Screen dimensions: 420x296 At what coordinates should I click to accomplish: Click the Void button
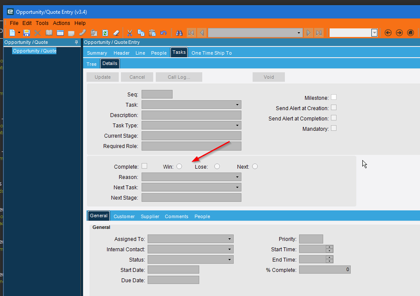pos(269,77)
